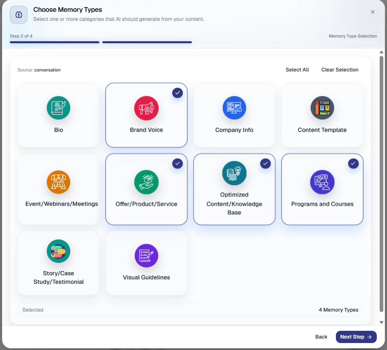Click the scrollbar down arrow
The height and width of the screenshot is (350, 387).
381,322
